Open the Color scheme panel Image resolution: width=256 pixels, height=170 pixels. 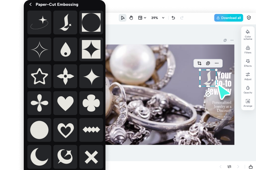pyautogui.click(x=248, y=35)
